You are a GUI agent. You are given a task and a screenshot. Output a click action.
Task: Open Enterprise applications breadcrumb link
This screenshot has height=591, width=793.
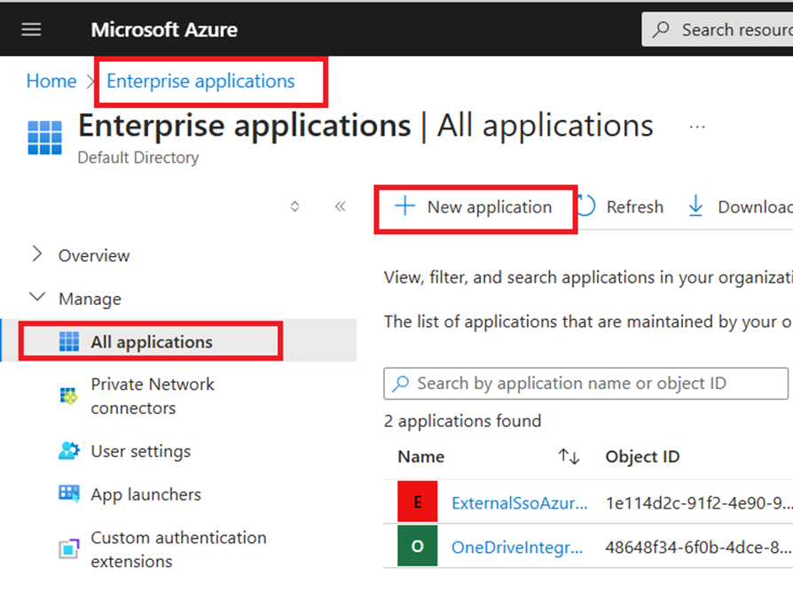(200, 82)
